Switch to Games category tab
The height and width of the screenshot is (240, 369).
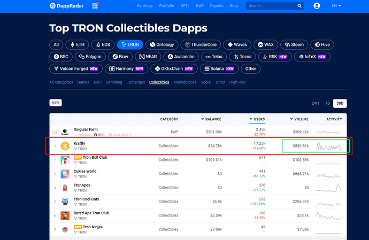coord(83,82)
